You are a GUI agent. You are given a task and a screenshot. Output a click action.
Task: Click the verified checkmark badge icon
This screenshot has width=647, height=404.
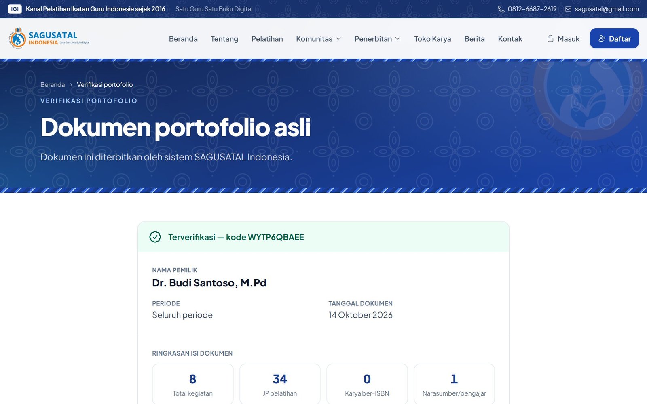click(x=155, y=237)
